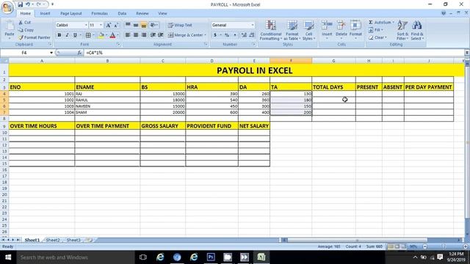
Task: Activate the Format Painter
Action: 35,37
